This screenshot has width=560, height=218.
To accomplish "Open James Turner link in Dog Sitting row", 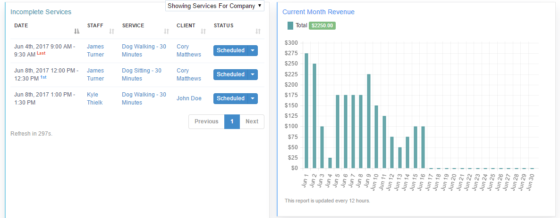I will (95, 74).
